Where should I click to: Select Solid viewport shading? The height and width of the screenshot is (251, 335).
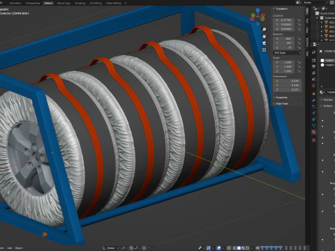point(239,248)
